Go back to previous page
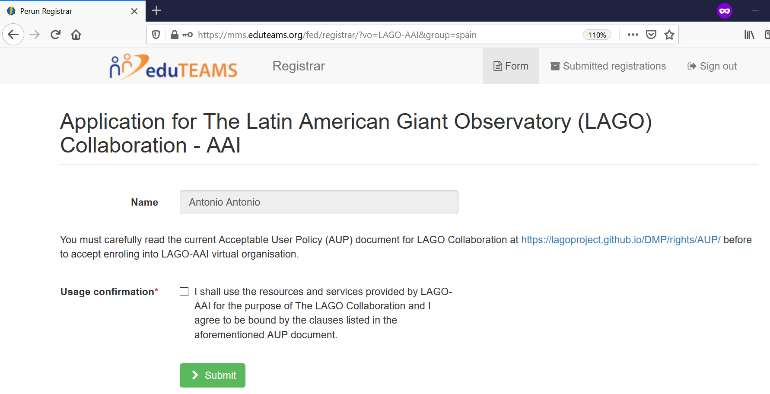 pyautogui.click(x=13, y=35)
